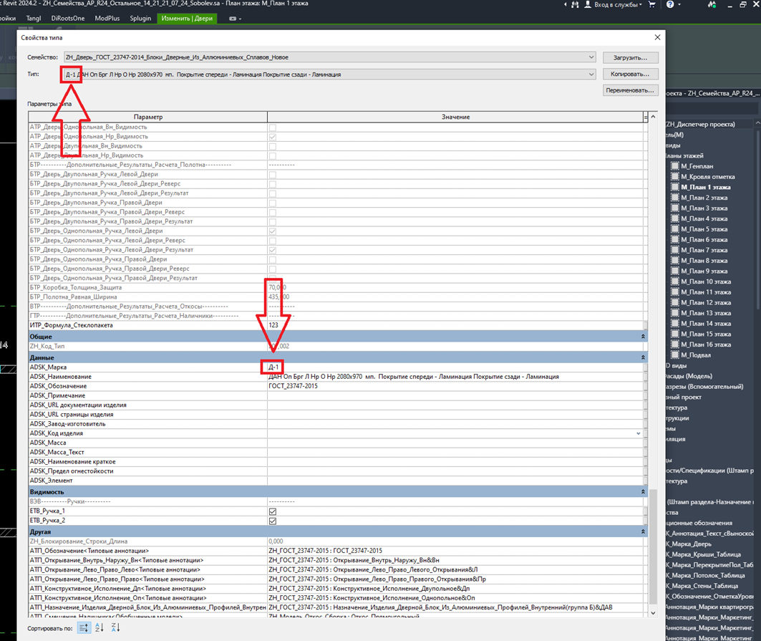Click the Autodesk status icon with green dot
Viewport: 761px width, 641px height.
(712, 4)
